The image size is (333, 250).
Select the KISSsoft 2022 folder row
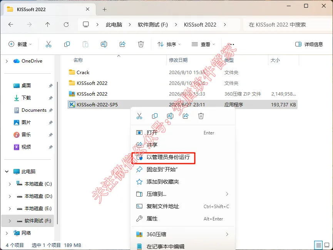pos(182,83)
